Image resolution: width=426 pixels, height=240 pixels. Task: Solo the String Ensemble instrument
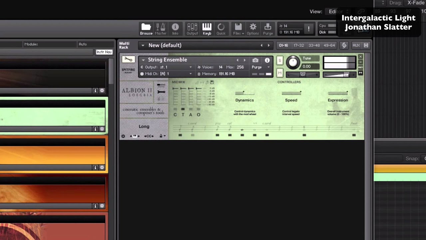(280, 60)
